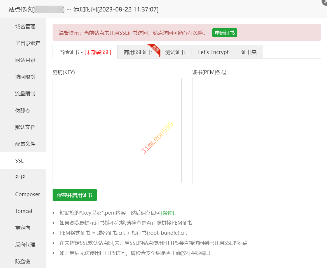
Task: Open 反向代理 settings
Action: pyautogui.click(x=25, y=245)
